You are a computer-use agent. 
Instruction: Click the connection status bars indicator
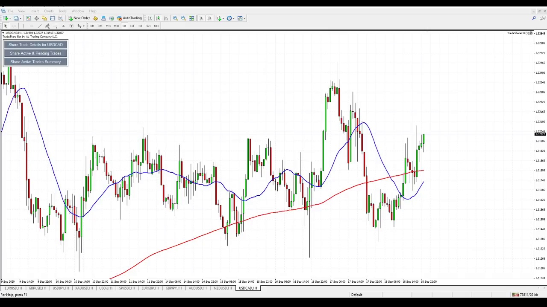(515, 295)
